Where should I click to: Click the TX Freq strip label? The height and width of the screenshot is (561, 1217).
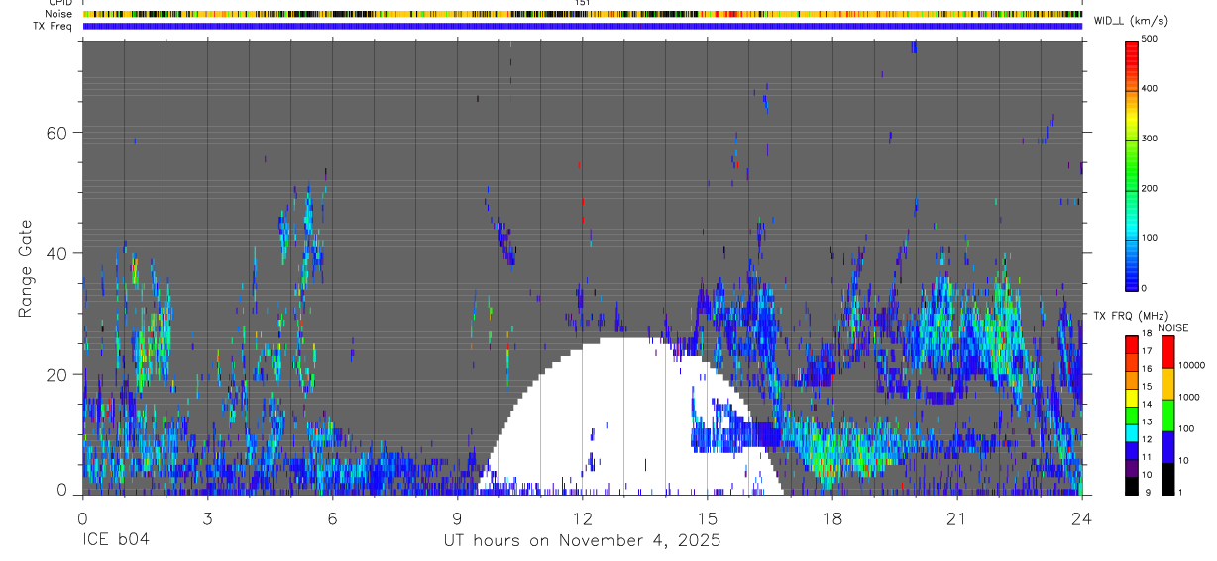[53, 26]
